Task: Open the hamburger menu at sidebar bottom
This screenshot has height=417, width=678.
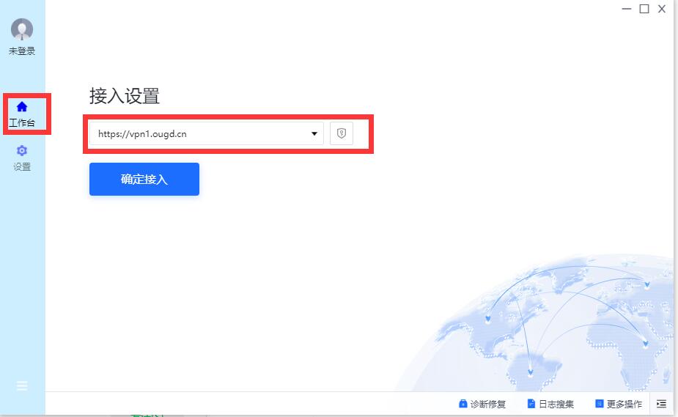Action: [22, 385]
